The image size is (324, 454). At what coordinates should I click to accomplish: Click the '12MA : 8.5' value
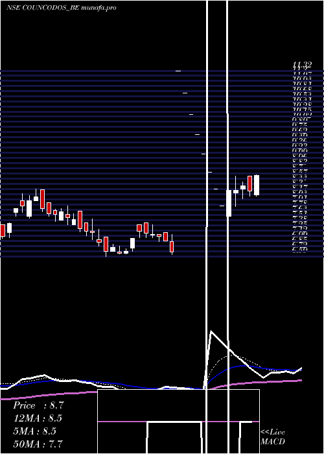[38, 418]
